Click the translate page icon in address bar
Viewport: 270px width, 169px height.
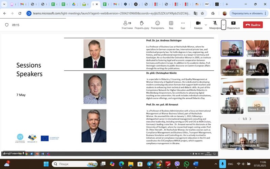(195, 13)
